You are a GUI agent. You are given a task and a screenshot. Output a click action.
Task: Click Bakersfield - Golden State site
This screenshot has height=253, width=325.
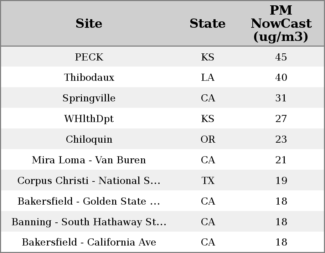pyautogui.click(x=89, y=201)
